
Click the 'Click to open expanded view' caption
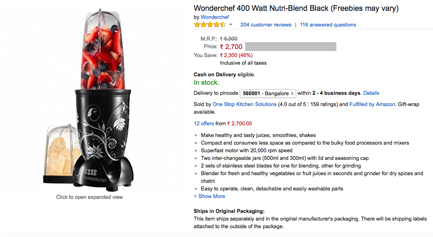click(89, 197)
